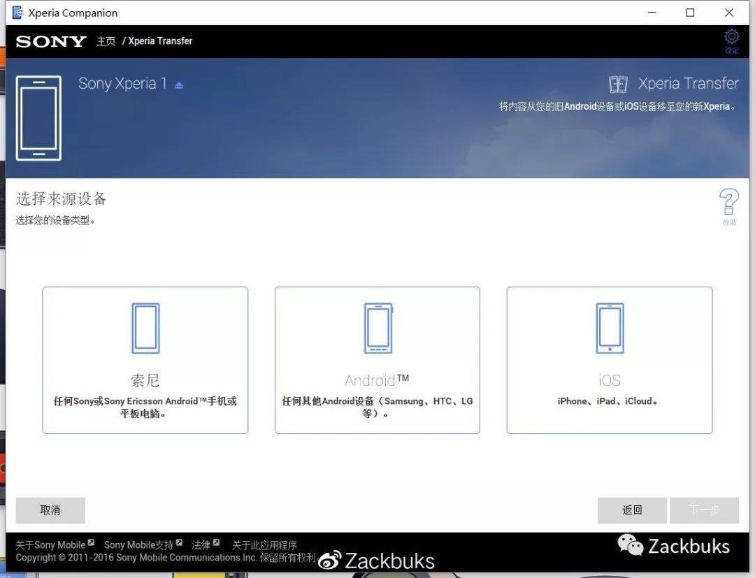Screen dimensions: 755x578
Task: Click the 返回 back button
Action: pyautogui.click(x=632, y=510)
